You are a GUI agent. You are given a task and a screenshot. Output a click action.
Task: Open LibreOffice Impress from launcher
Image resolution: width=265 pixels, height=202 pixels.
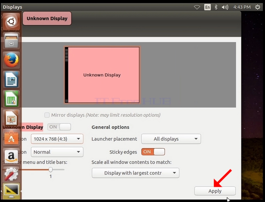click(11, 118)
